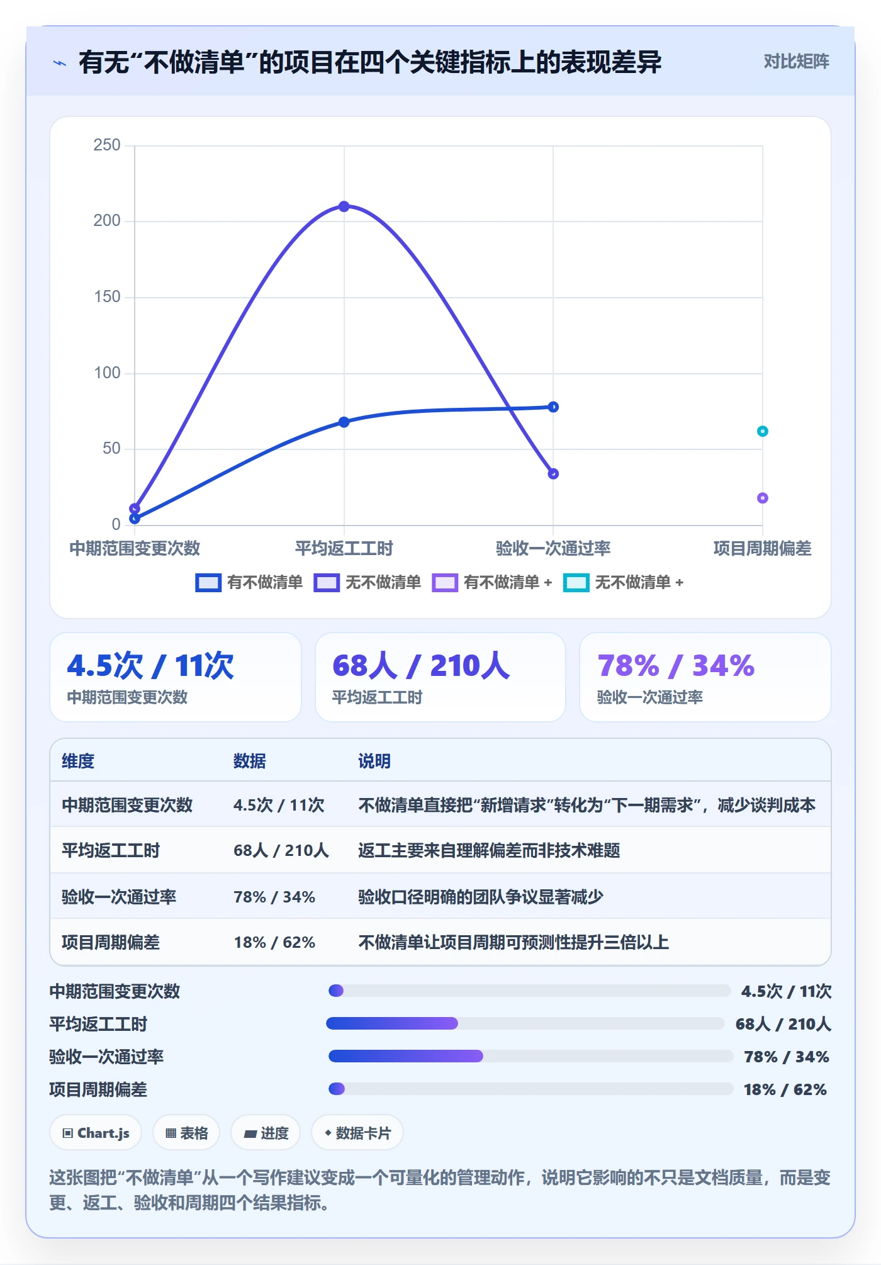Select the 平均返工工时 table row
The width and height of the screenshot is (881, 1265).
(441, 850)
